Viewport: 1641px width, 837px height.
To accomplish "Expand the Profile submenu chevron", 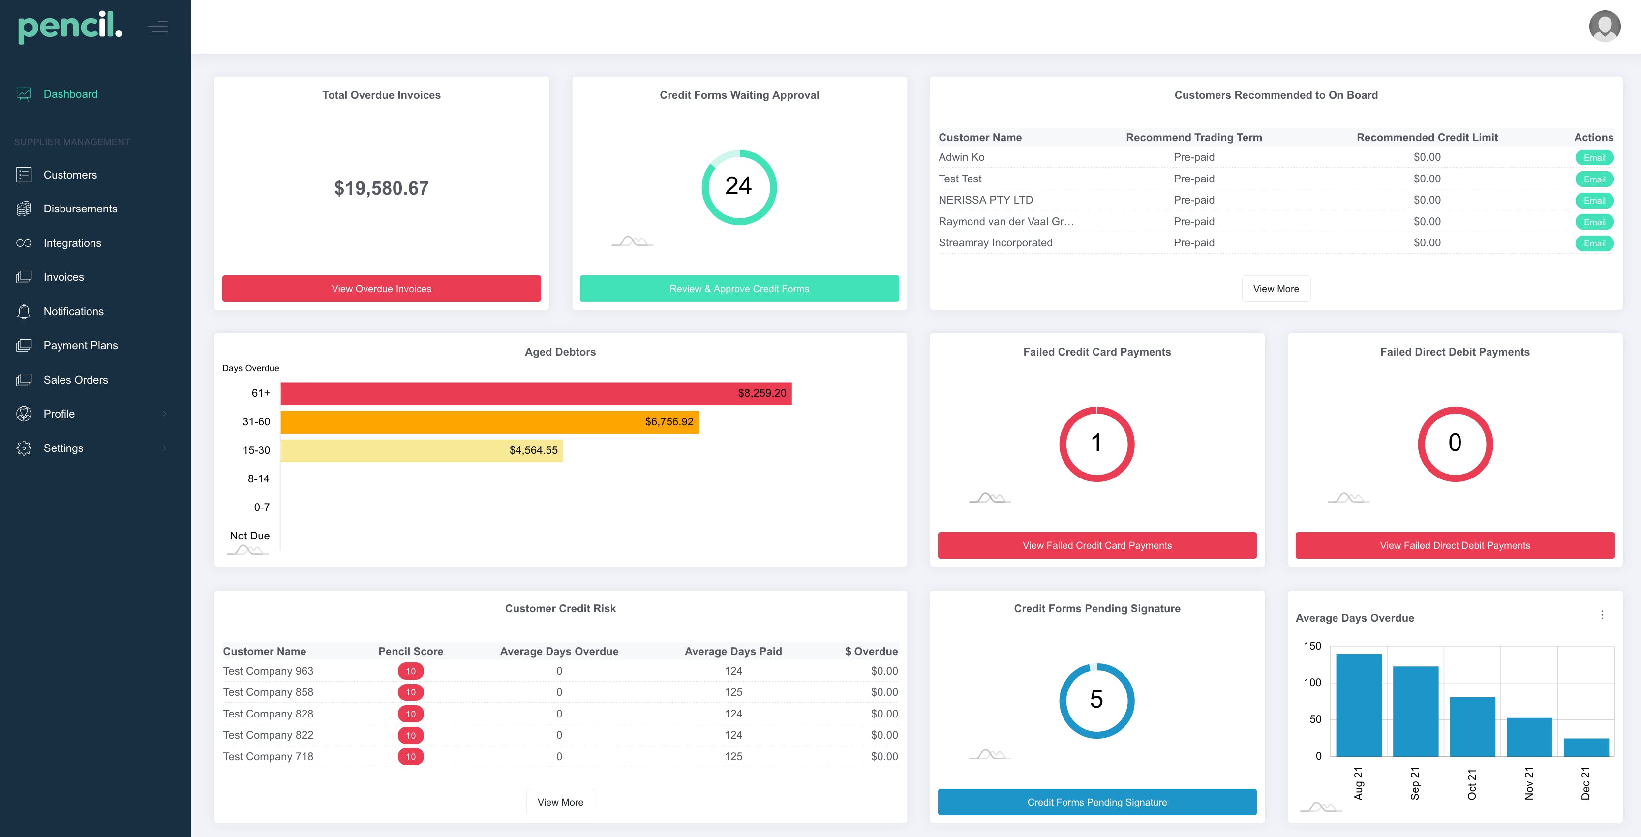I will (x=165, y=414).
